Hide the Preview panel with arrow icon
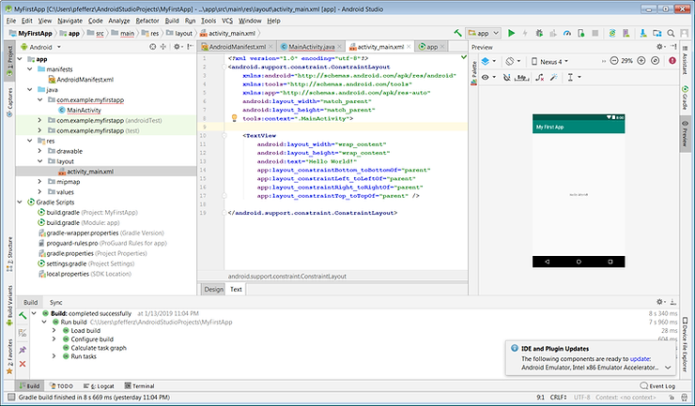 (x=673, y=47)
